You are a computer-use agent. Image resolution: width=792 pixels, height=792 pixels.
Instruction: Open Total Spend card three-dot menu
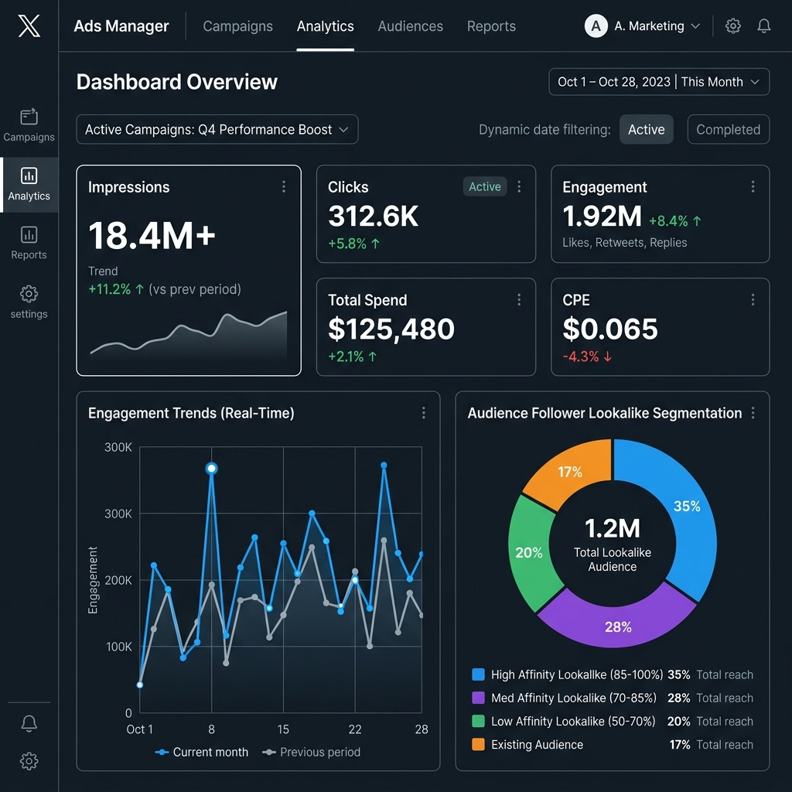pyautogui.click(x=519, y=300)
